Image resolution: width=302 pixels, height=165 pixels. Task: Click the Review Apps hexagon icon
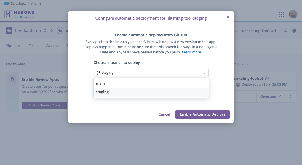[12, 79]
